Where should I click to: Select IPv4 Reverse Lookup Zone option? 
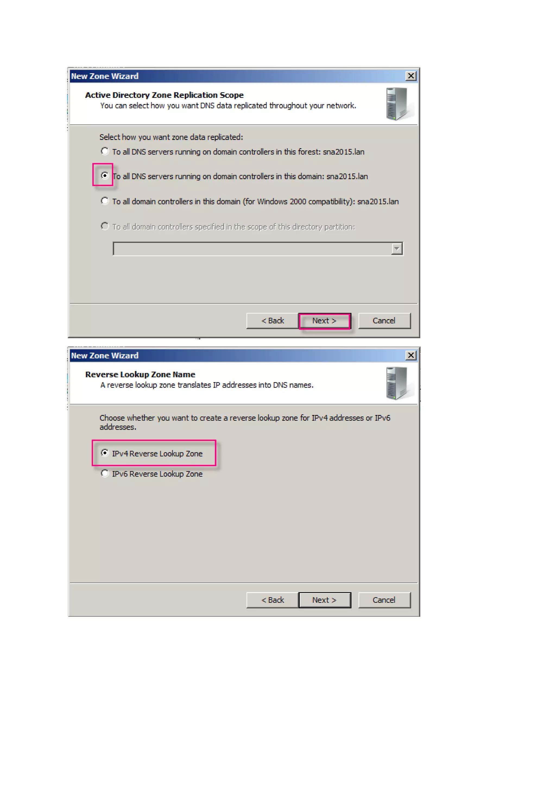click(x=105, y=453)
